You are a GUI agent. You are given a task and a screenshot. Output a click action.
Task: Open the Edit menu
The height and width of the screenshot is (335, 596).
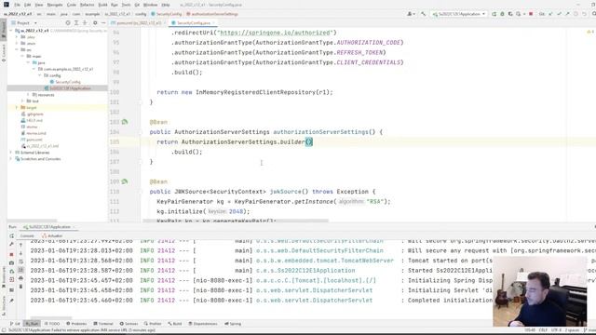(x=28, y=5)
